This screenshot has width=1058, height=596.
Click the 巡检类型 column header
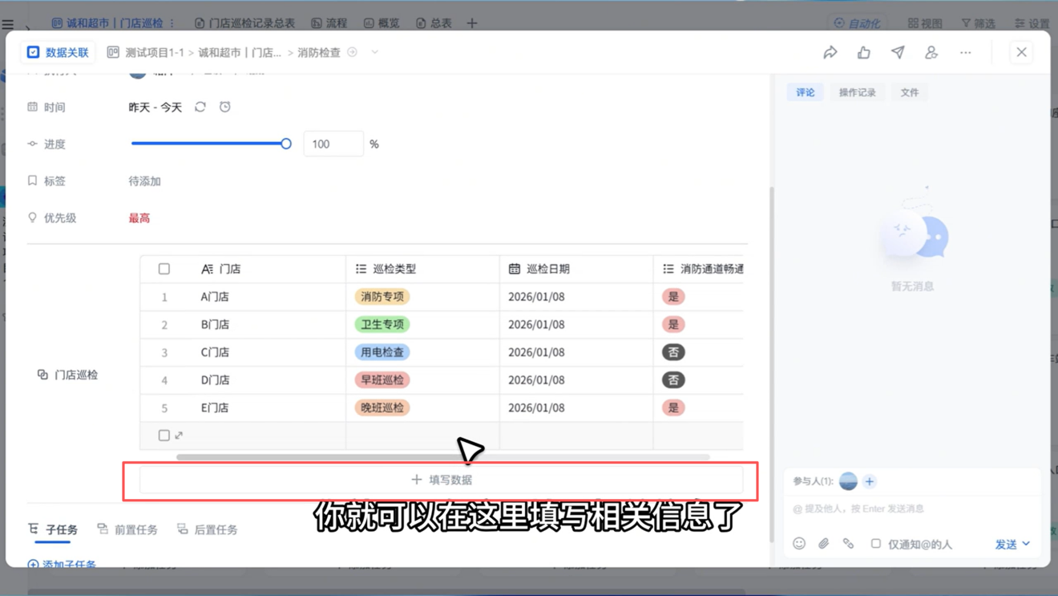point(422,269)
